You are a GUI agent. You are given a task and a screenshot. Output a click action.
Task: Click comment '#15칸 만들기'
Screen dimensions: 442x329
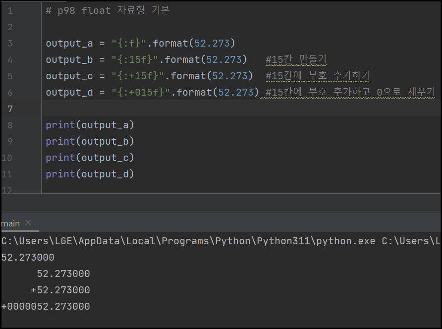(x=296, y=60)
